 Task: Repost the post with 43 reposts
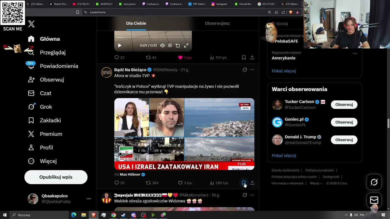click(151, 57)
